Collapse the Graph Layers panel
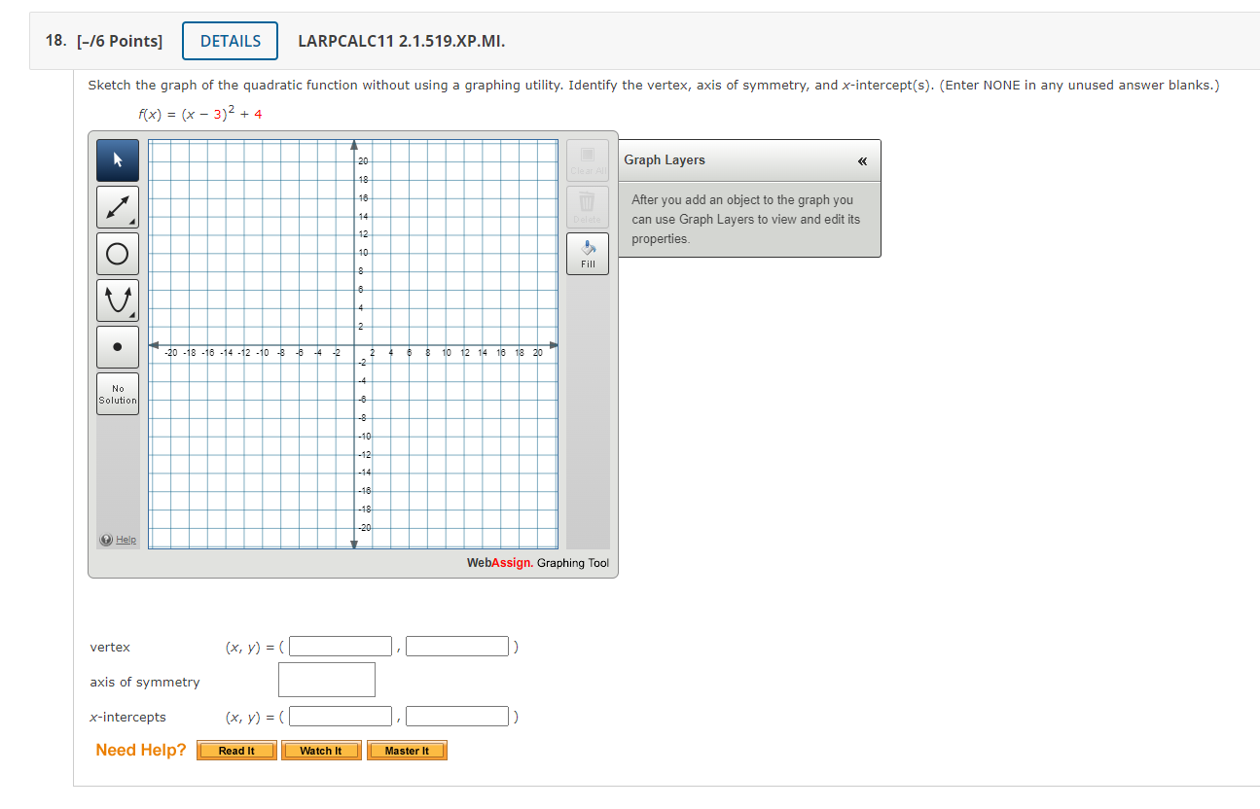 pos(862,160)
